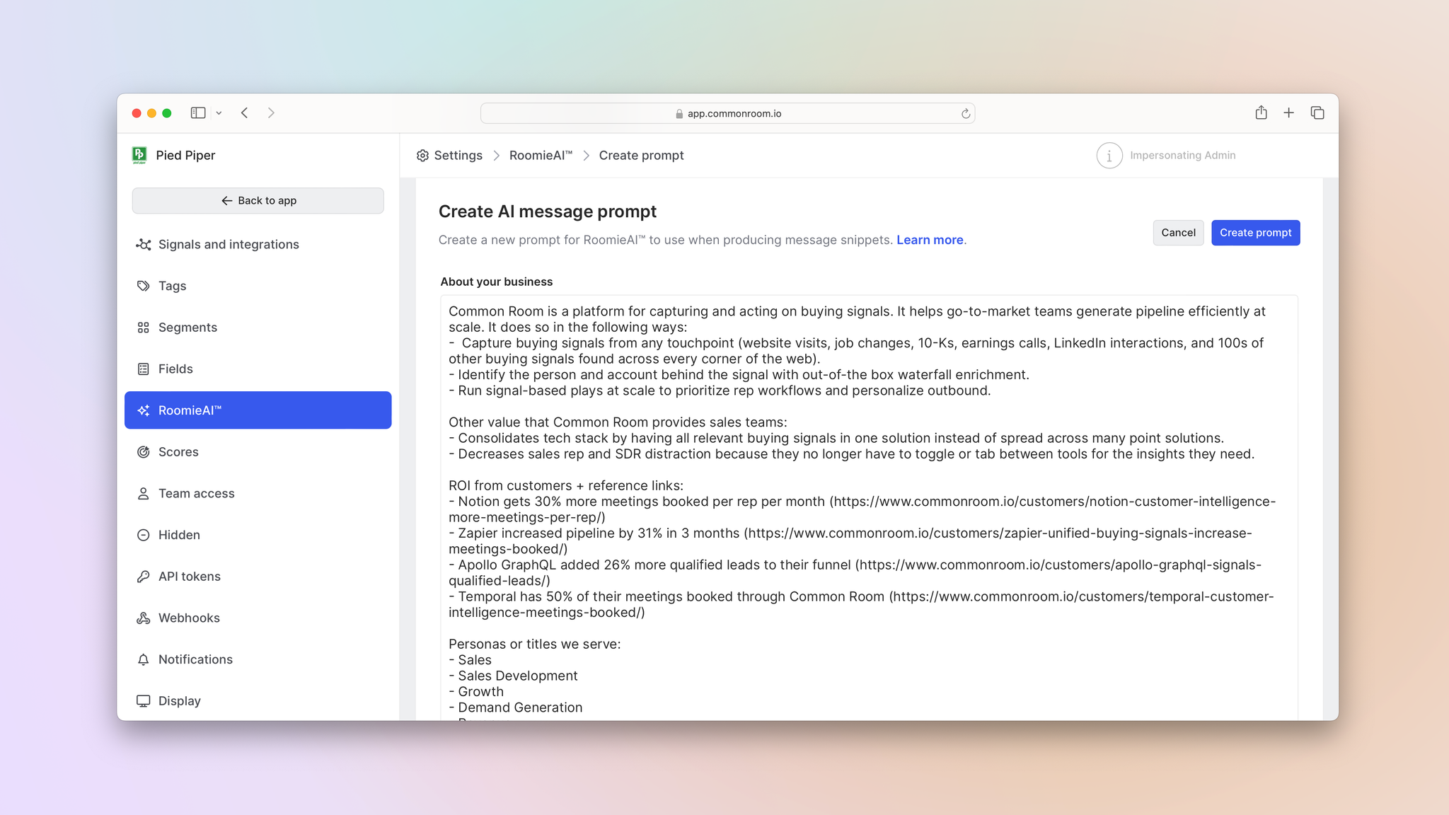Select Team access in the sidebar
Screen dimensions: 1449x815
(x=196, y=494)
